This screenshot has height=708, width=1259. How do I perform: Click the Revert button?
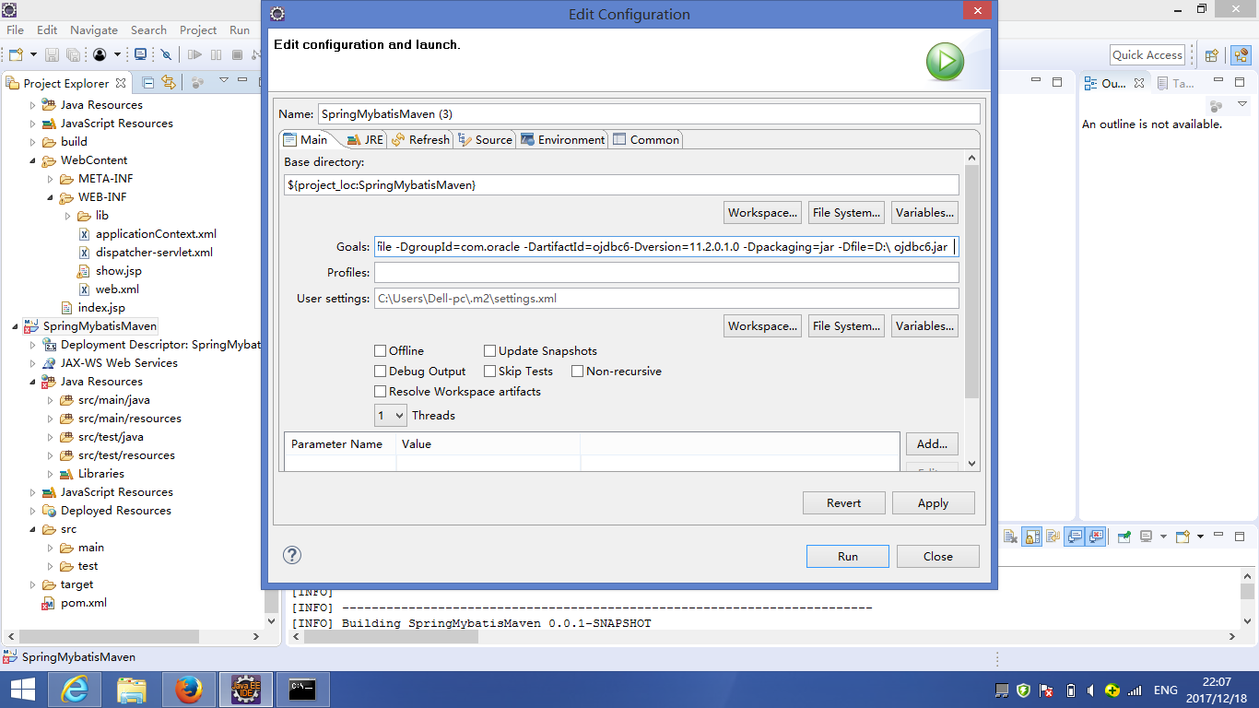coord(843,502)
